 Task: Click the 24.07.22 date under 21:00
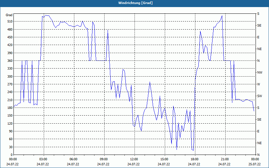[x=224, y=164]
